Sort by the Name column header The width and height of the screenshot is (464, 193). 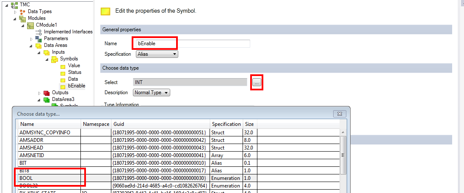tap(50, 124)
